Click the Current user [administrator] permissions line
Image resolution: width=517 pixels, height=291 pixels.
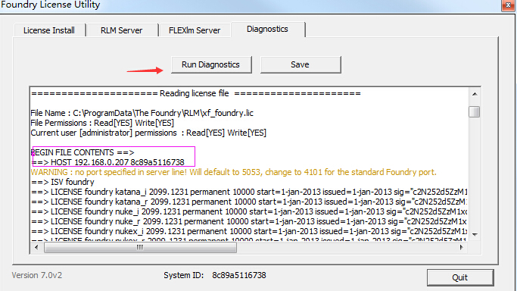coord(148,133)
